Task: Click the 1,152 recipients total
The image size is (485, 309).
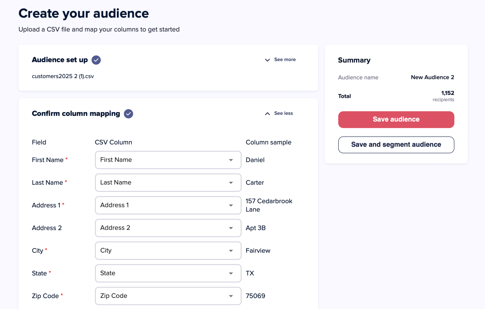Action: 443,96
